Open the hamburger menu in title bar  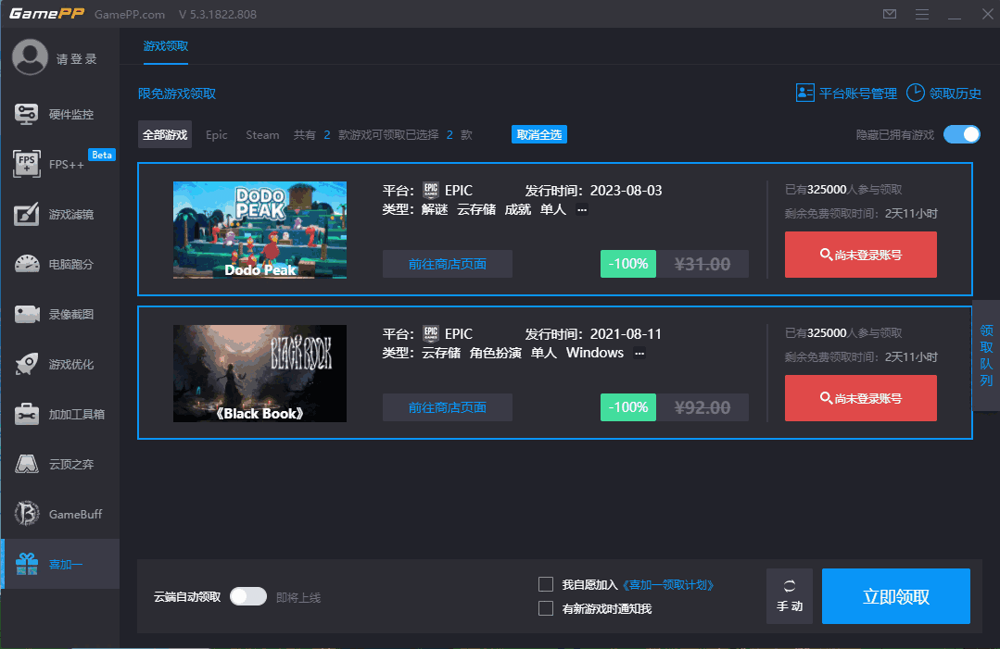924,14
